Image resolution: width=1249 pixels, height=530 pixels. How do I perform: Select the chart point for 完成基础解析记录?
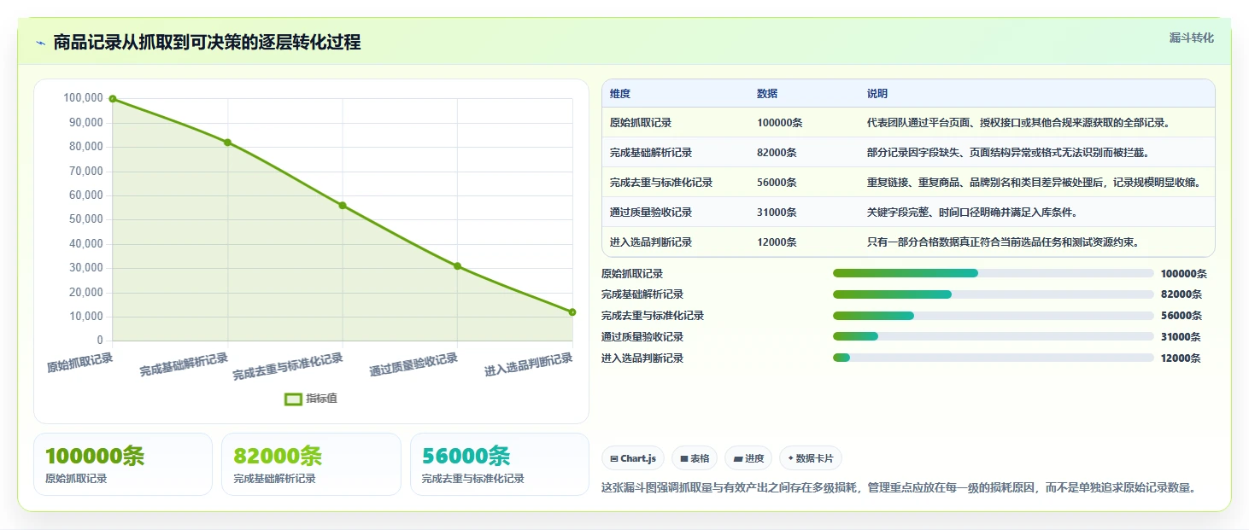[227, 143]
